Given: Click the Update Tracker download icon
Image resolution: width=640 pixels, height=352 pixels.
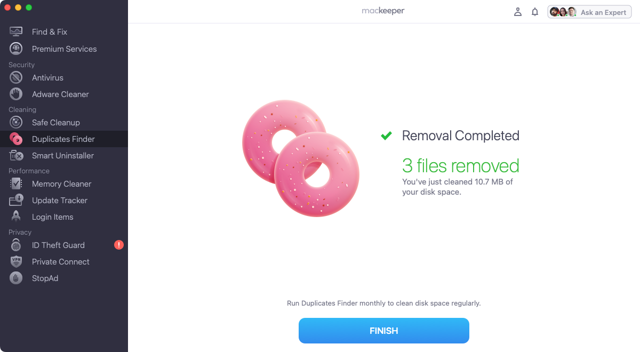Looking at the screenshot, I should [x=16, y=200].
